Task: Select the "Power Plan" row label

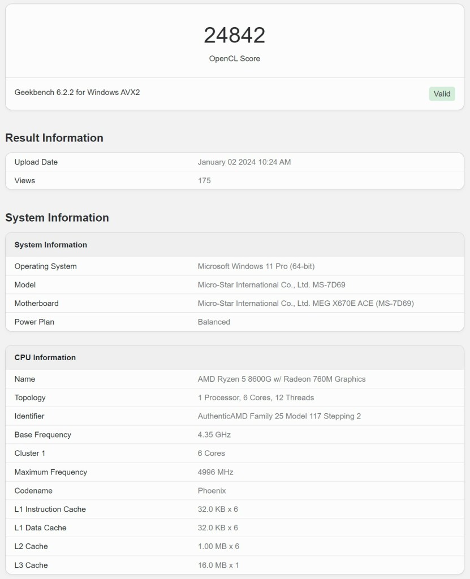Action: [35, 322]
